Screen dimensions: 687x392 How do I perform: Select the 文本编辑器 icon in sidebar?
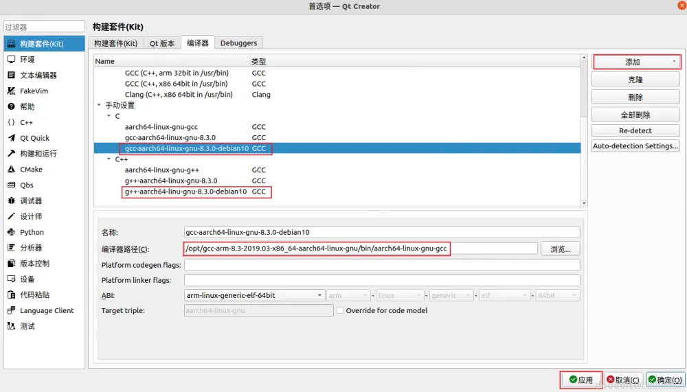pyautogui.click(x=12, y=76)
